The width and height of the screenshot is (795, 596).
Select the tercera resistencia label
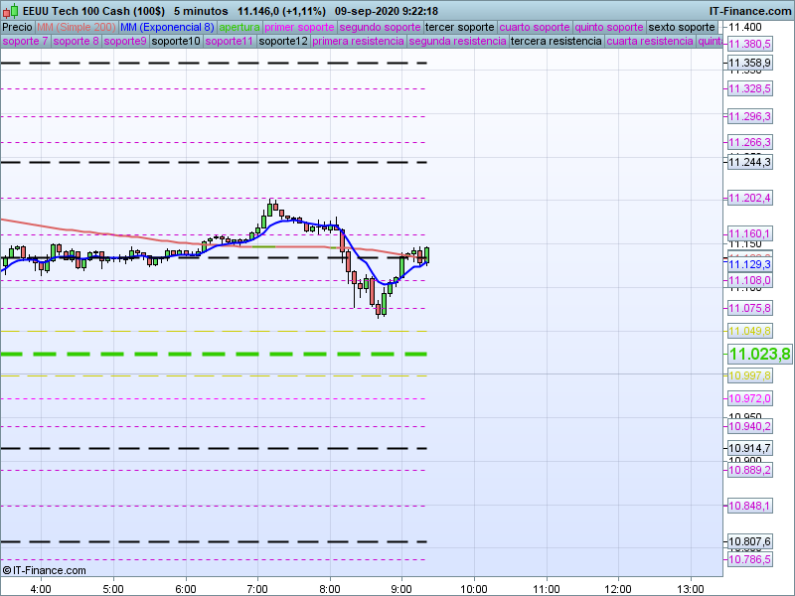556,42
